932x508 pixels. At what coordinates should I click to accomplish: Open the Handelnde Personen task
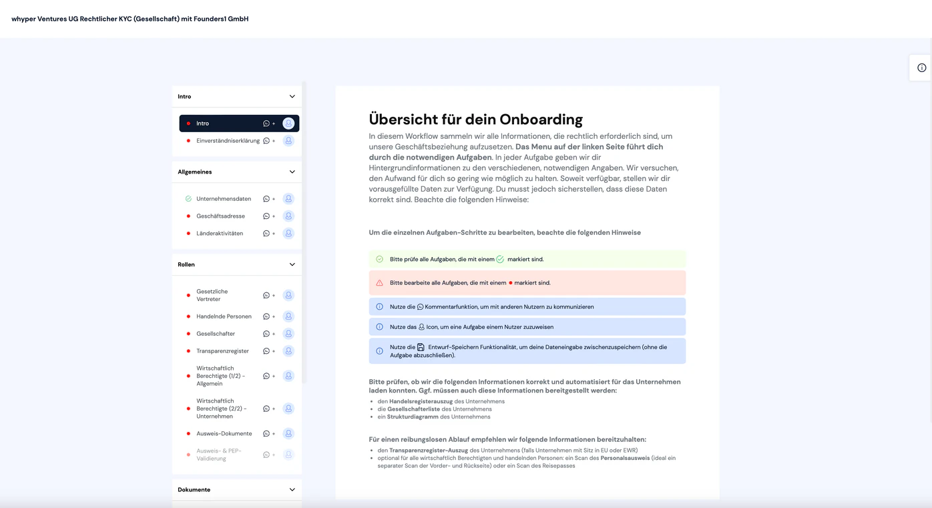point(224,316)
